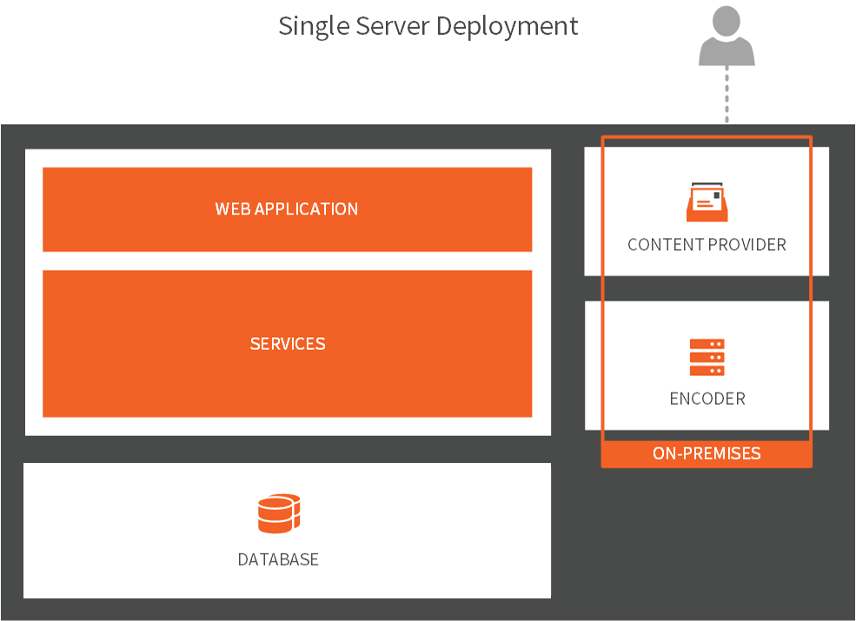The image size is (856, 621).
Task: Click the ON-PREMISES orange label
Action: click(x=707, y=453)
